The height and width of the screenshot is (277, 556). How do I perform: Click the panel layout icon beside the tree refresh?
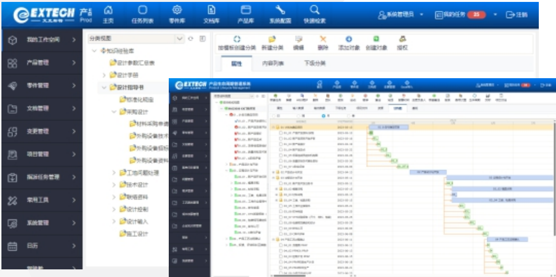[x=202, y=39]
